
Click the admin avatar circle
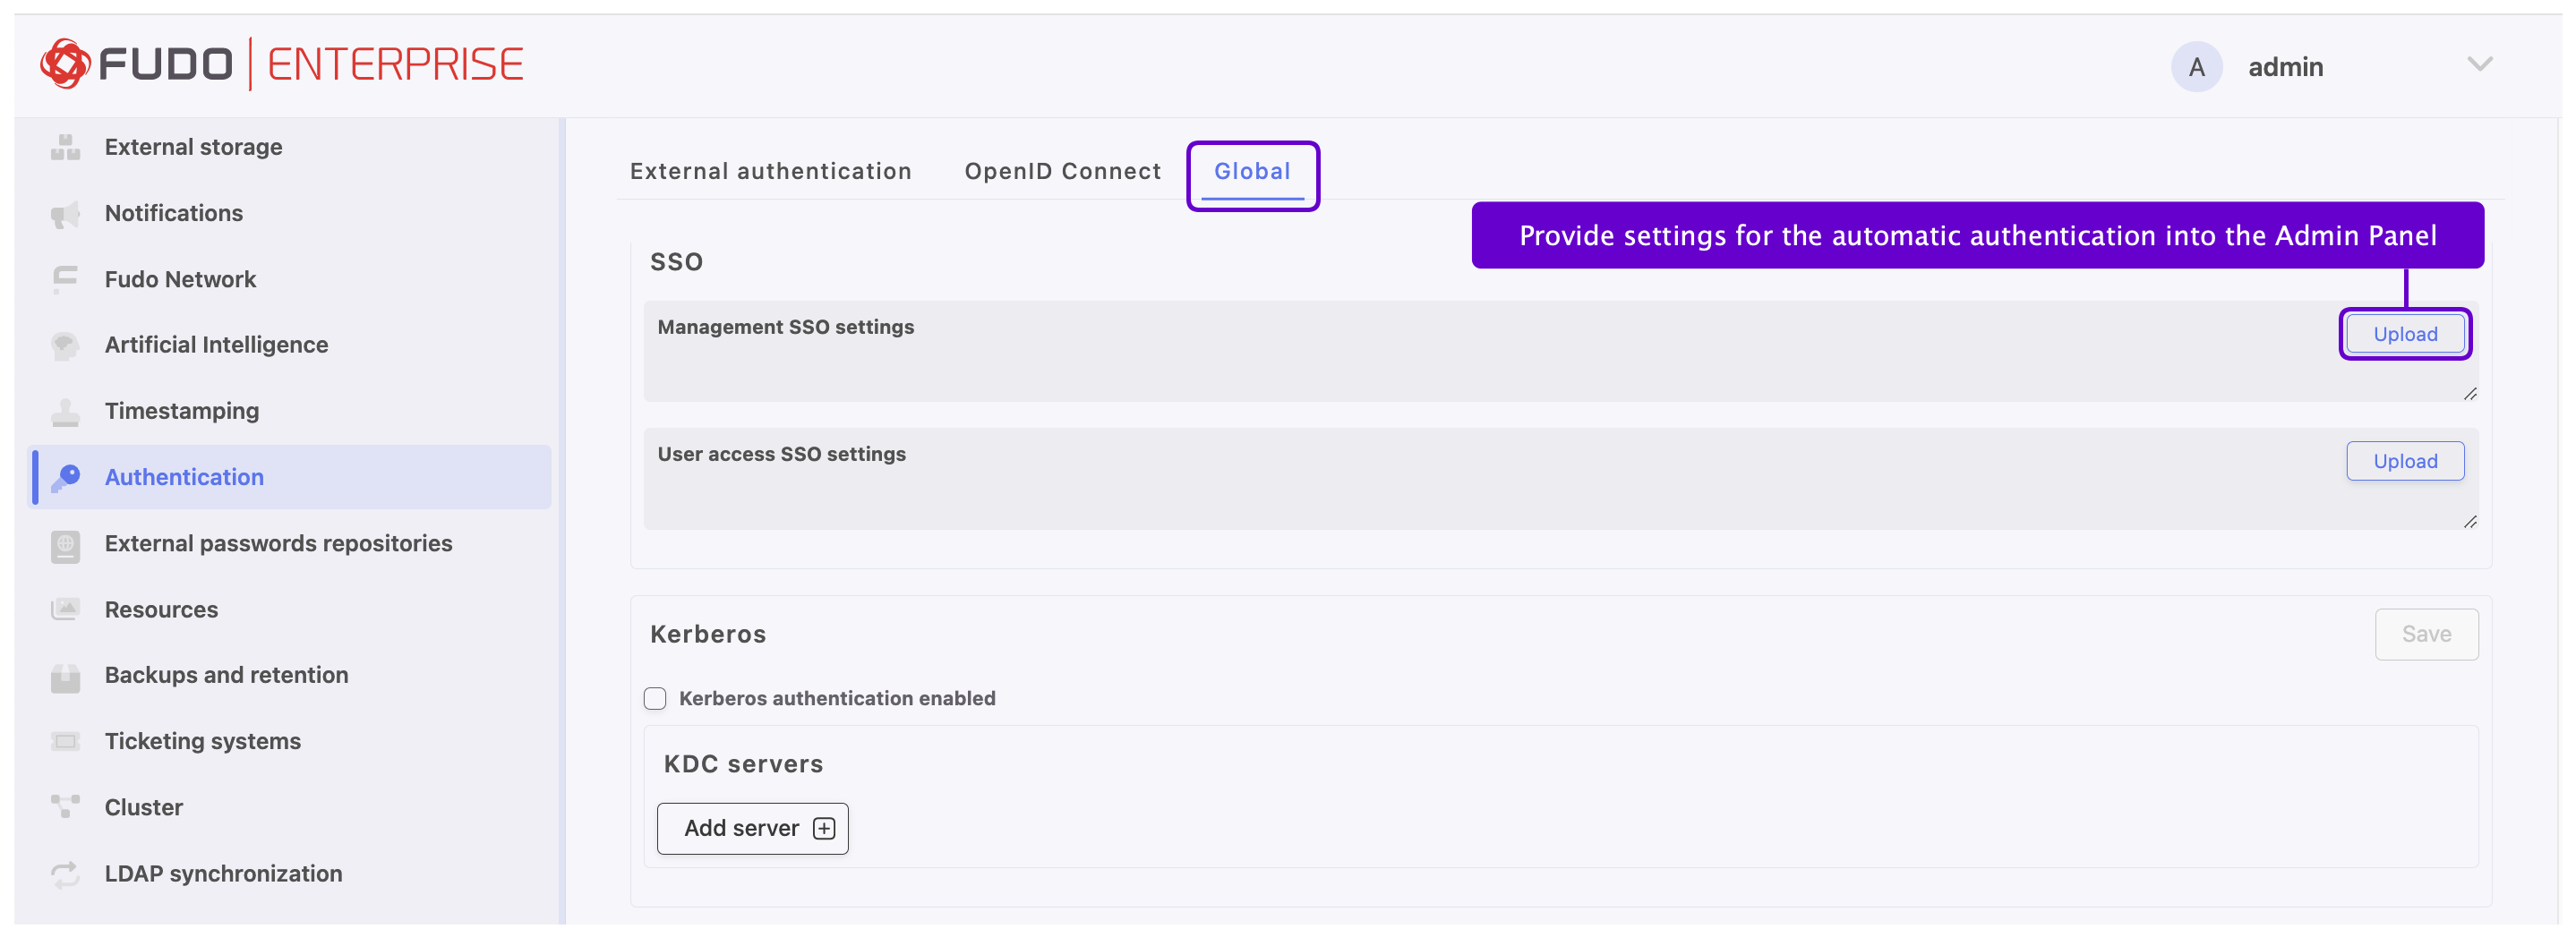pyautogui.click(x=2196, y=67)
